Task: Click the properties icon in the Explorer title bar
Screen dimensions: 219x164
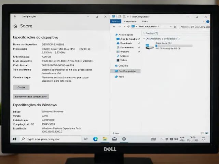Action: click(x=120, y=17)
